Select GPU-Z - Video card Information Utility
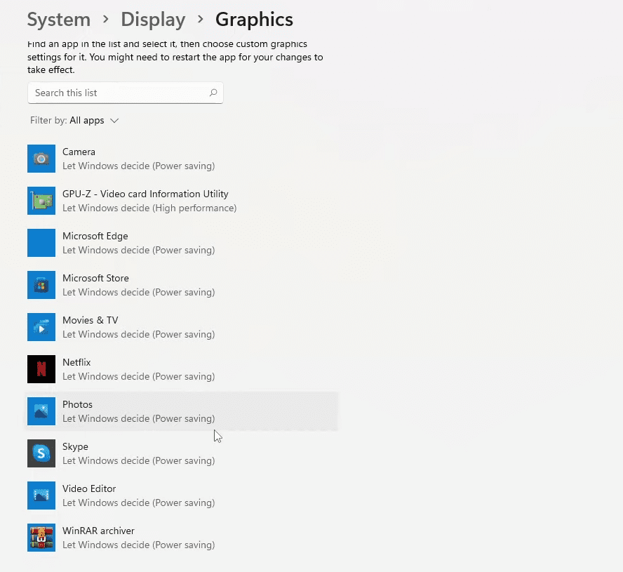Viewport: 623px width, 572px height. coord(145,194)
